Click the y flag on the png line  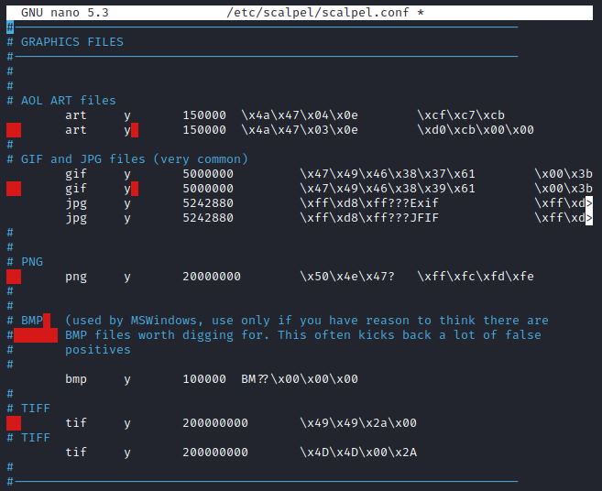click(x=127, y=277)
